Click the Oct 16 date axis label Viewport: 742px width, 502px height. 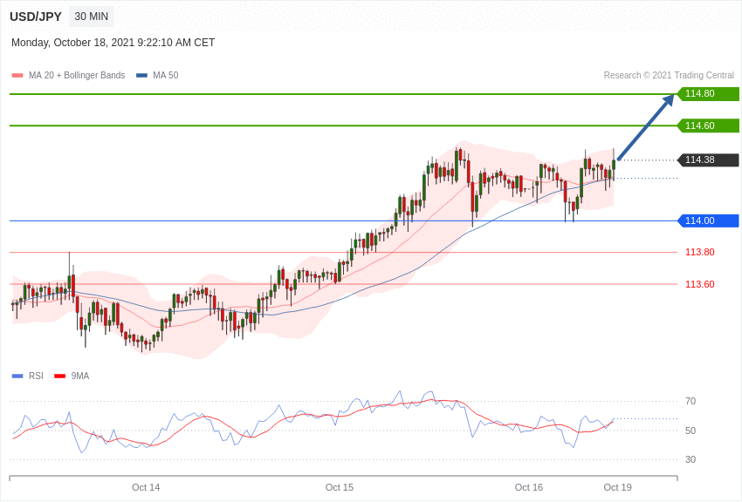click(x=529, y=487)
